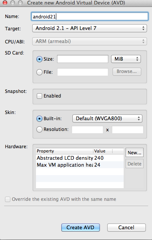Open the Default (WVGA800) skin dropdown

[x=107, y=119]
